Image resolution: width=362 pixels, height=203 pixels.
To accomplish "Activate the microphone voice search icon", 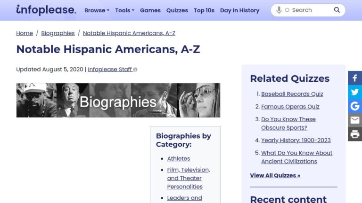I will tap(279, 10).
